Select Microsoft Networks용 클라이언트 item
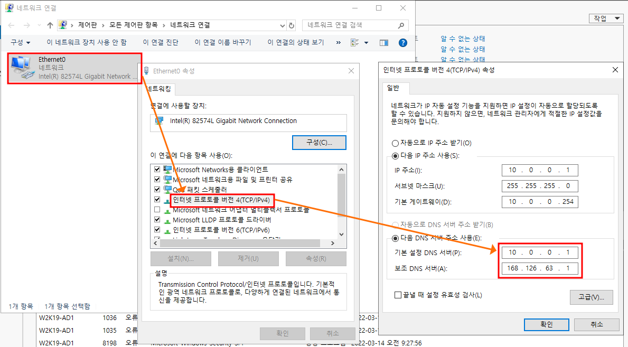The height and width of the screenshot is (347, 628). click(220, 170)
